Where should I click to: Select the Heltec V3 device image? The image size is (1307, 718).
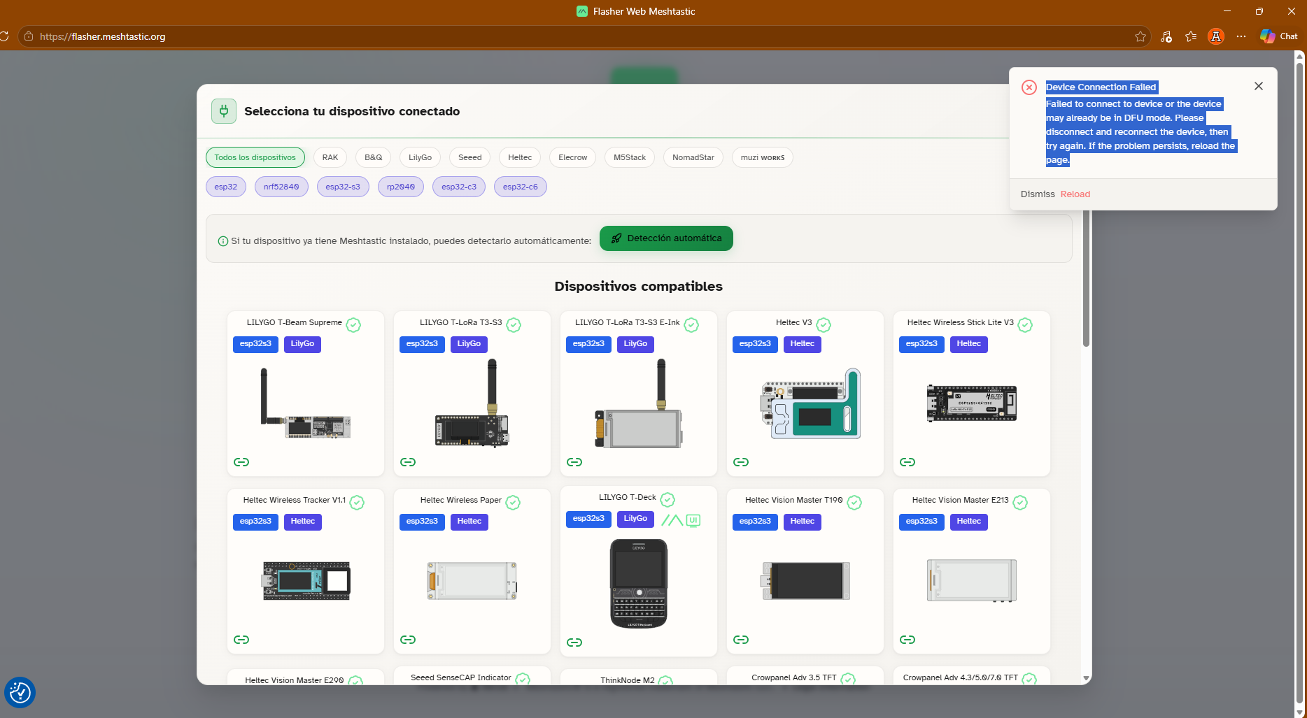pos(811,403)
